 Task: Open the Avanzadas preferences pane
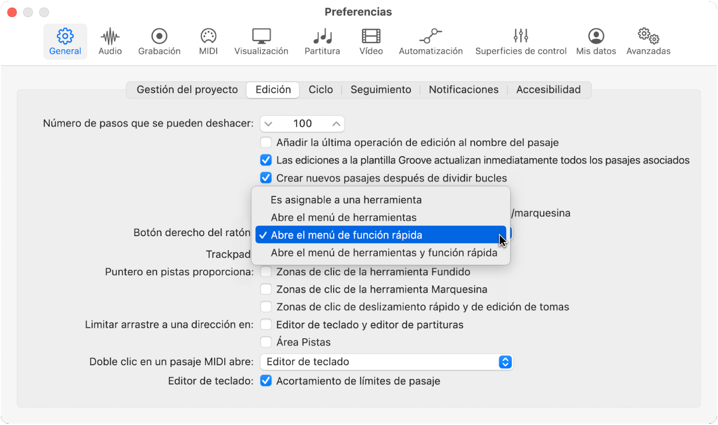[x=648, y=42]
